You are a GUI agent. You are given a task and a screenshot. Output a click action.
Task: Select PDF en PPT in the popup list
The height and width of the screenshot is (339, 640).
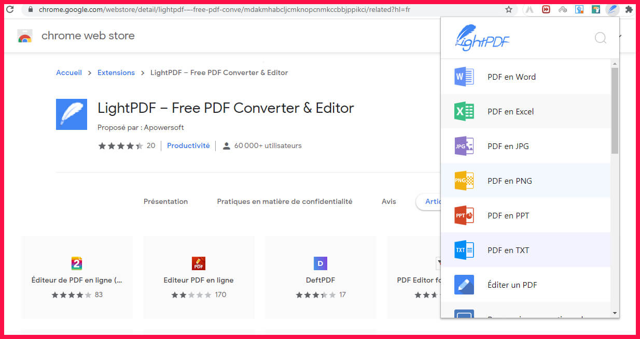click(x=525, y=215)
